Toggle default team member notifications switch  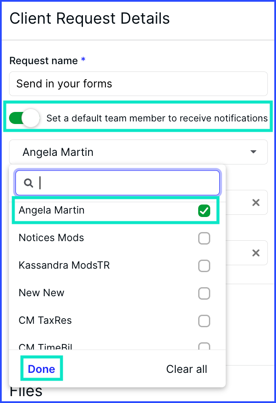tap(25, 118)
